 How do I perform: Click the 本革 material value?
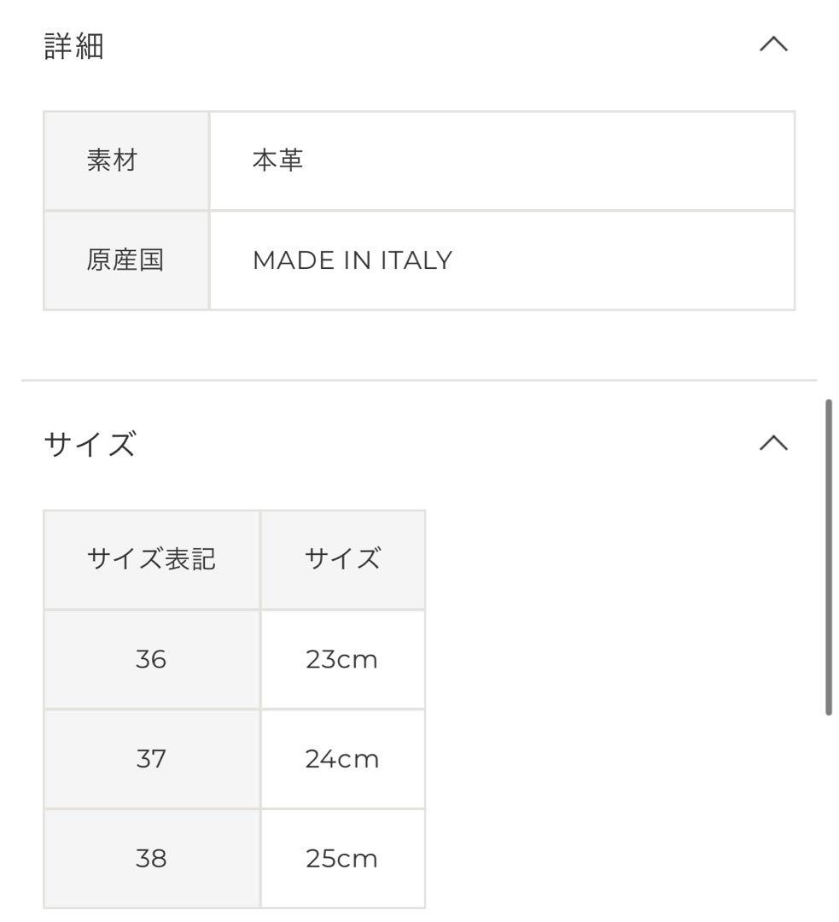coord(278,160)
